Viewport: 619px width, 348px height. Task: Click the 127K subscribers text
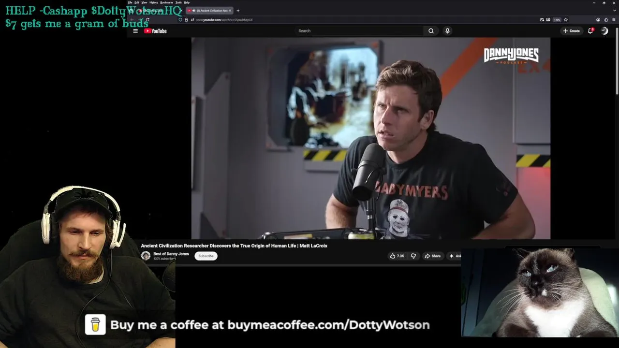(164, 259)
